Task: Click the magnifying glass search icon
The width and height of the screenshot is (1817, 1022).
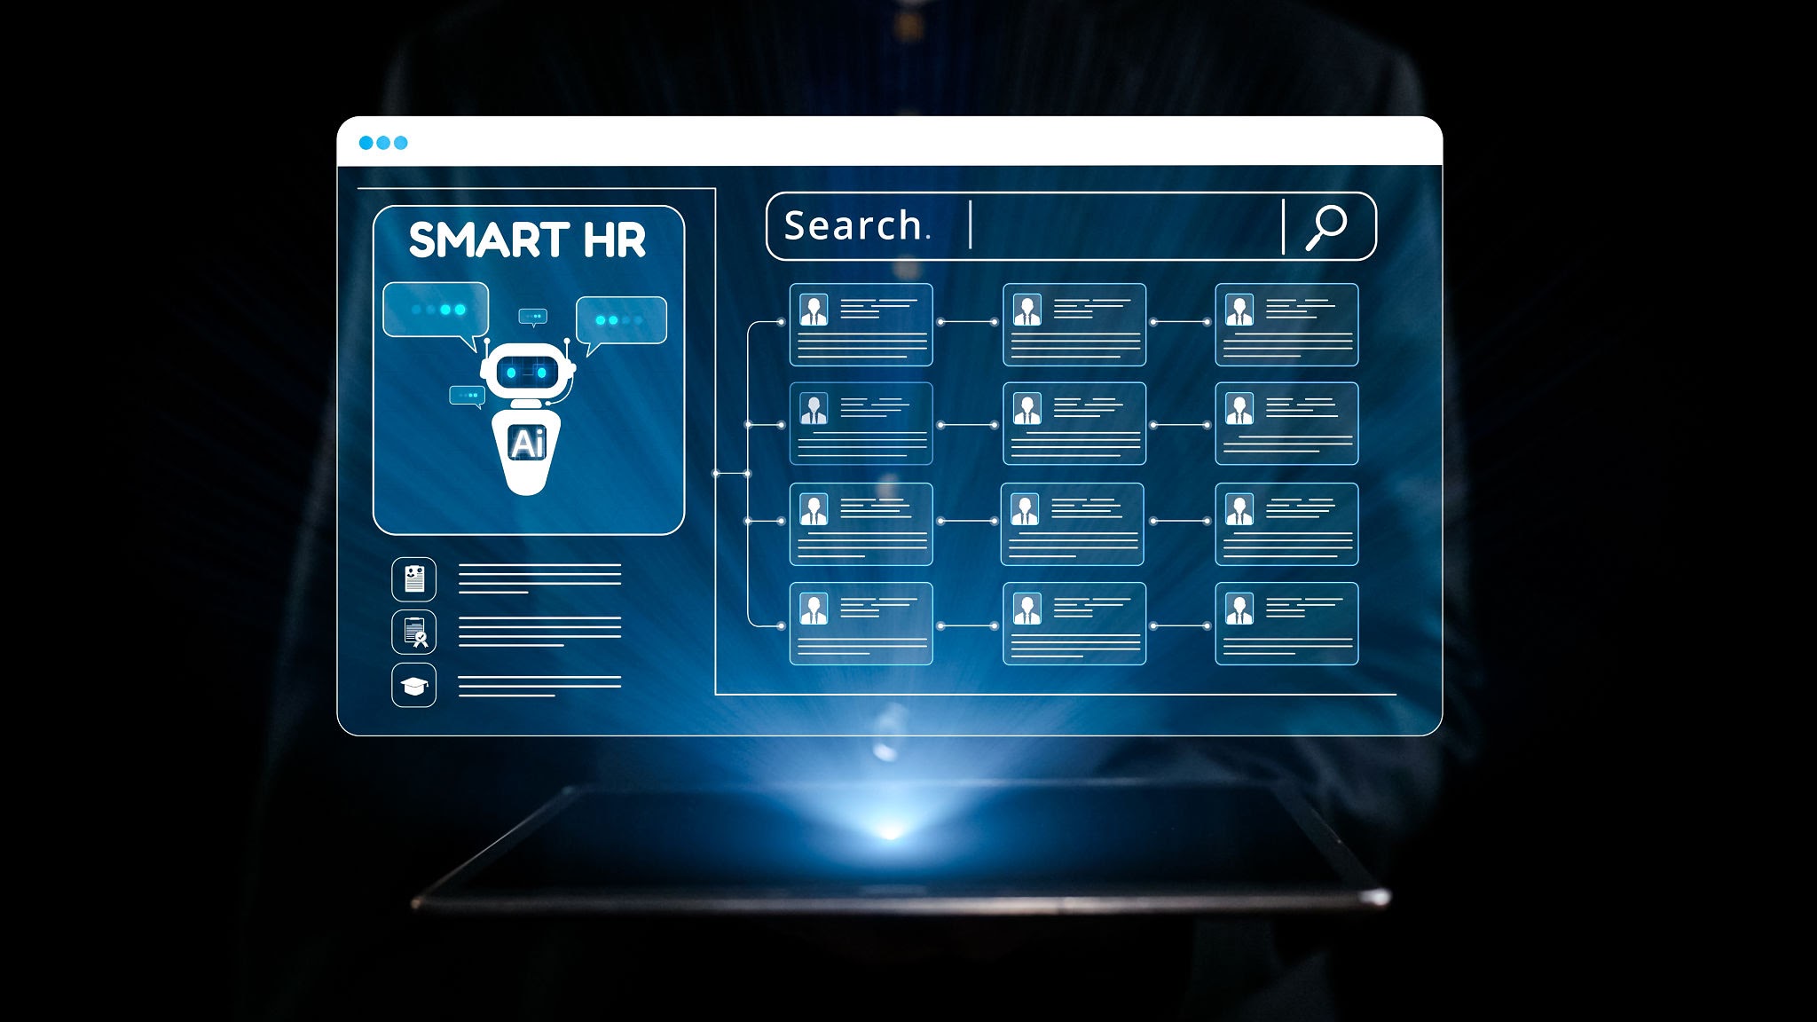Action: 1326,227
